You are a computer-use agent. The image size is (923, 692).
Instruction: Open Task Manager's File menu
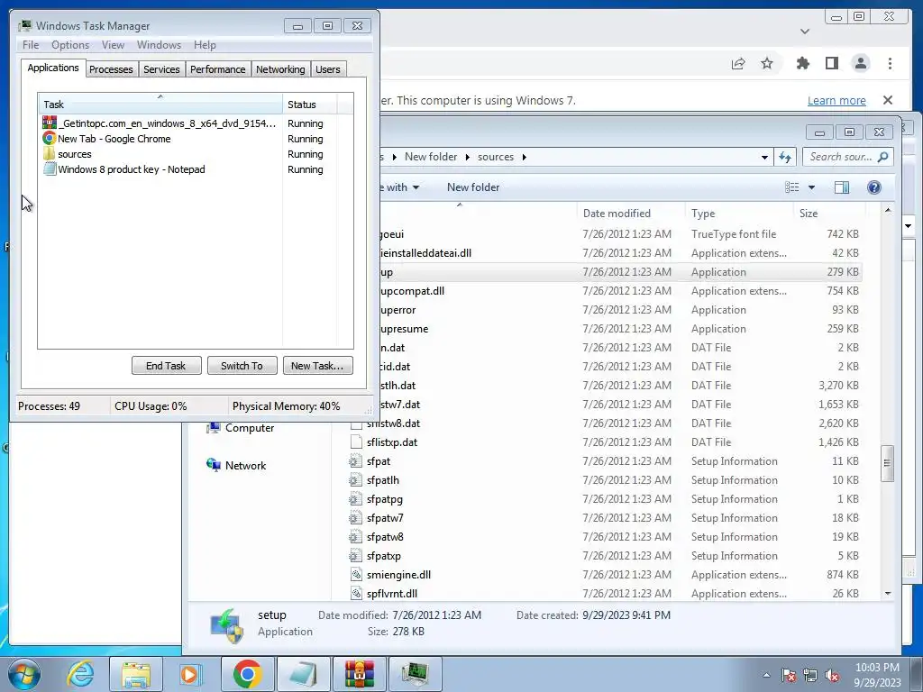(x=31, y=45)
